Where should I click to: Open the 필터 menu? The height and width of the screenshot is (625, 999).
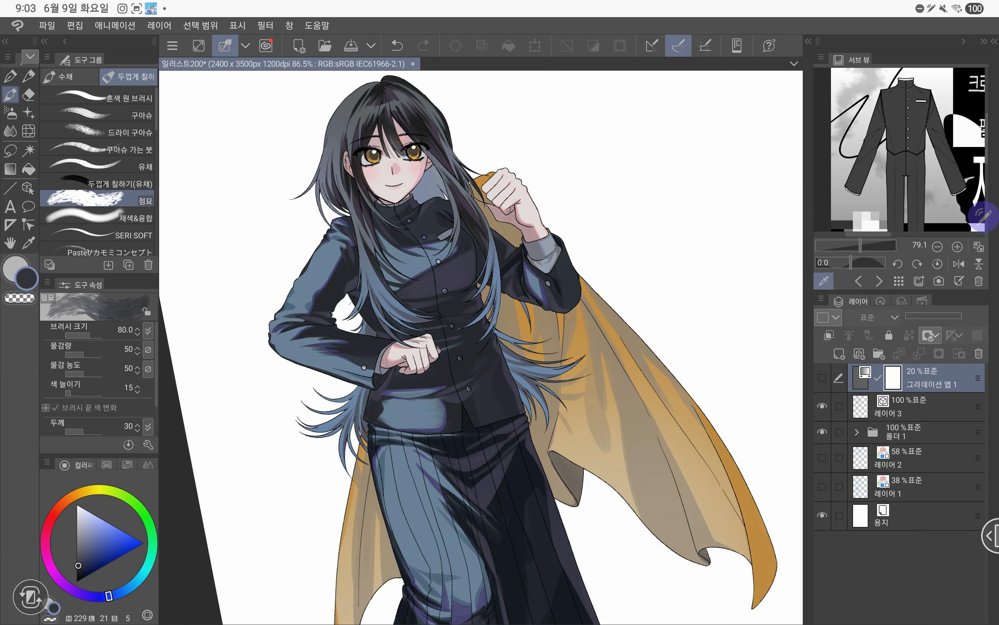265,26
